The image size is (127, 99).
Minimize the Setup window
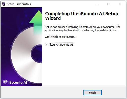point(97,4)
